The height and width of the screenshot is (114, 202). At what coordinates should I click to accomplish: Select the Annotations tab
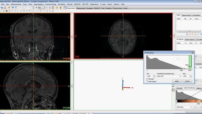coord(196,15)
